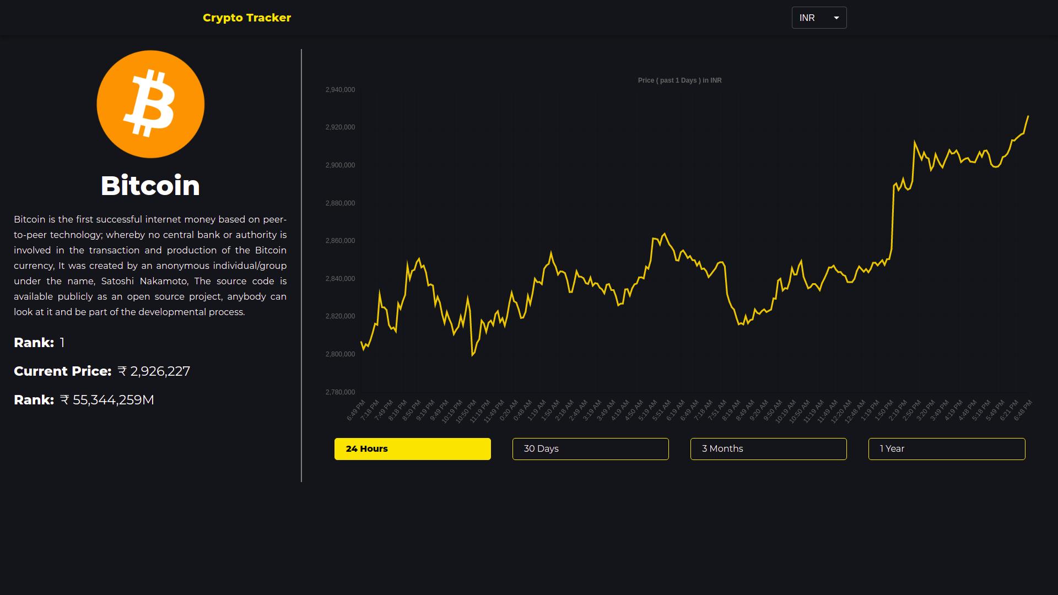Click the Bitcoin description paragraph
1058x595 pixels.
(x=150, y=266)
